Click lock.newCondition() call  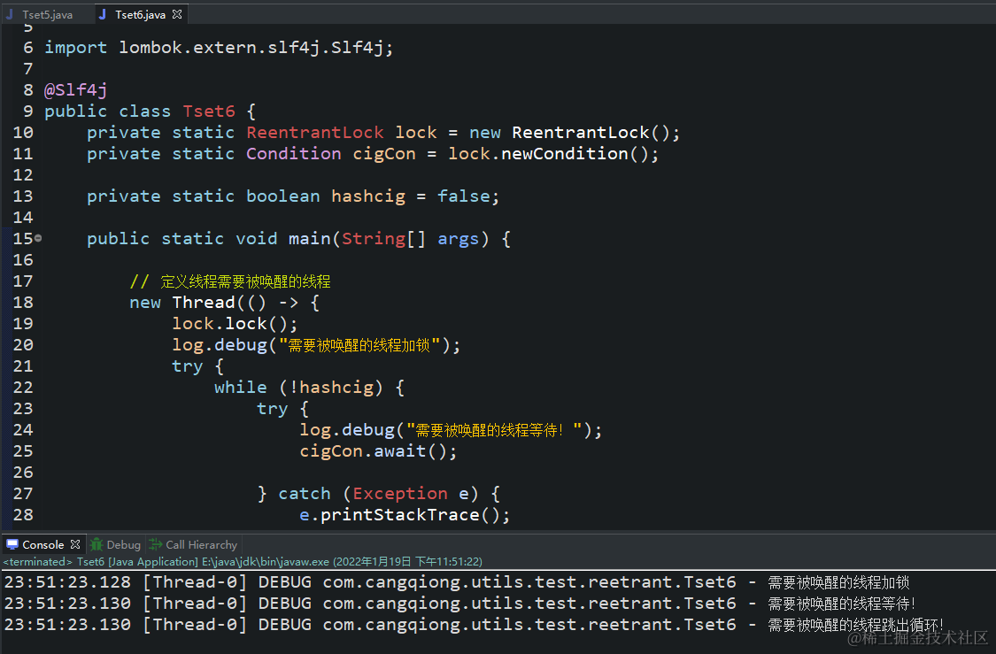pos(553,154)
